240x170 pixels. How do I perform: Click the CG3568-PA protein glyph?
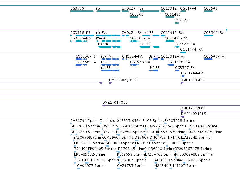[135, 65]
